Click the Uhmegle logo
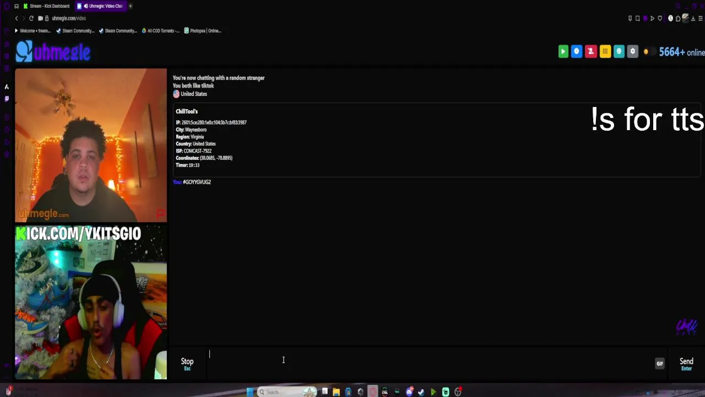 [x=53, y=52]
